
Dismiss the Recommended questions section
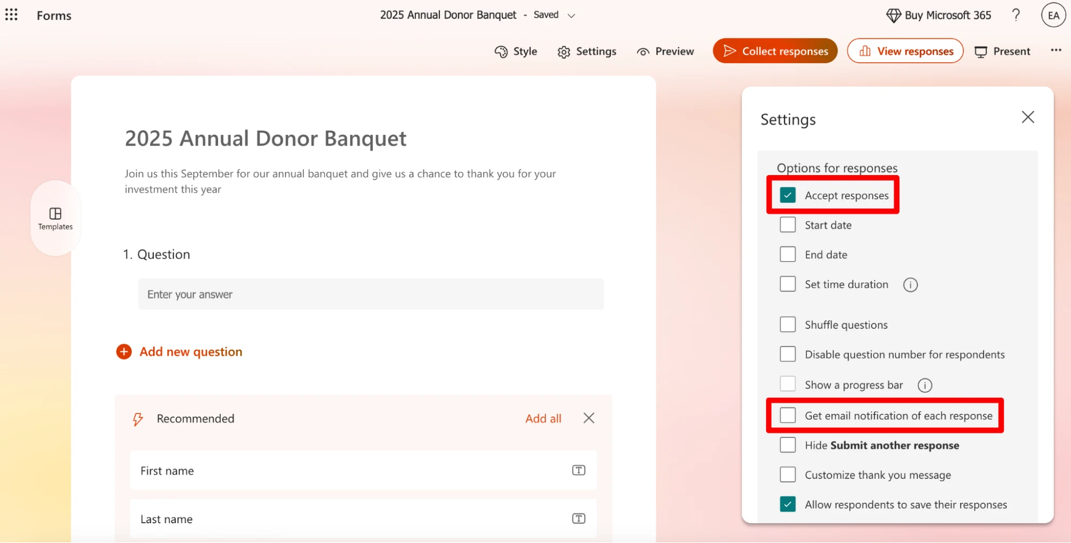click(589, 418)
